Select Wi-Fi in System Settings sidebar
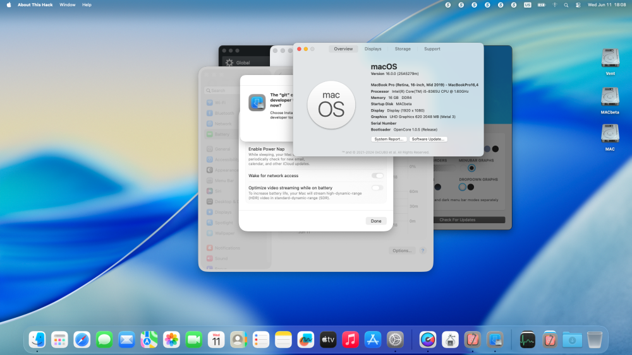This screenshot has width=632, height=355. pyautogui.click(x=220, y=103)
